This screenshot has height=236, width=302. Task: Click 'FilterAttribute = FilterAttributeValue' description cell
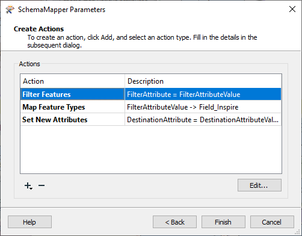(203, 94)
